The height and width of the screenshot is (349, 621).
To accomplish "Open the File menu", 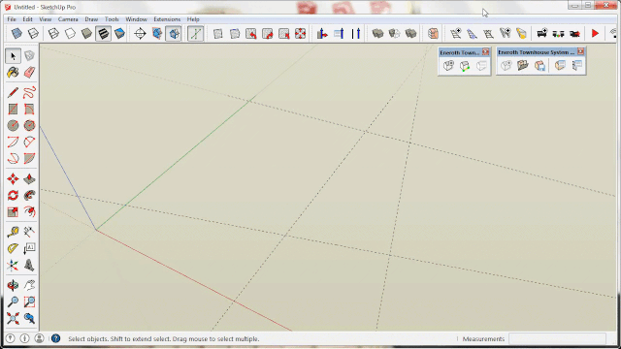I will (x=12, y=19).
